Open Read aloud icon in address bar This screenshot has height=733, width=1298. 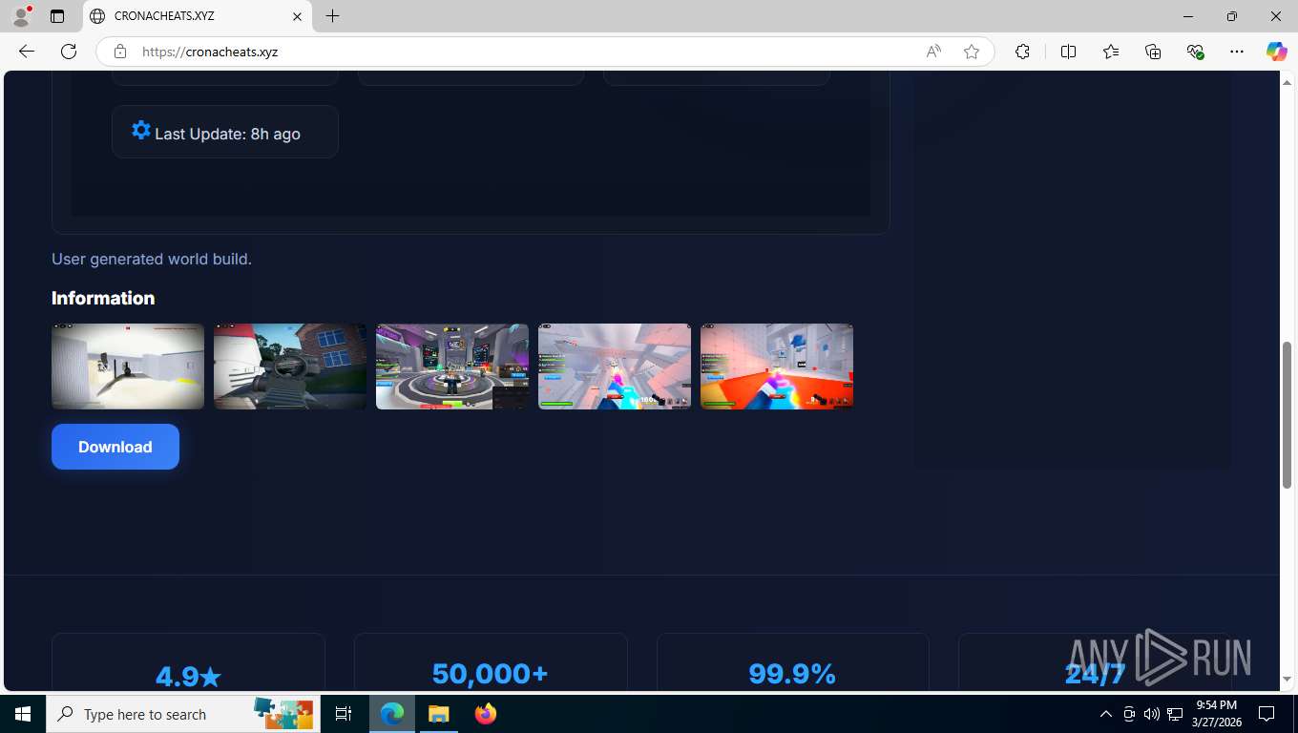pyautogui.click(x=933, y=52)
